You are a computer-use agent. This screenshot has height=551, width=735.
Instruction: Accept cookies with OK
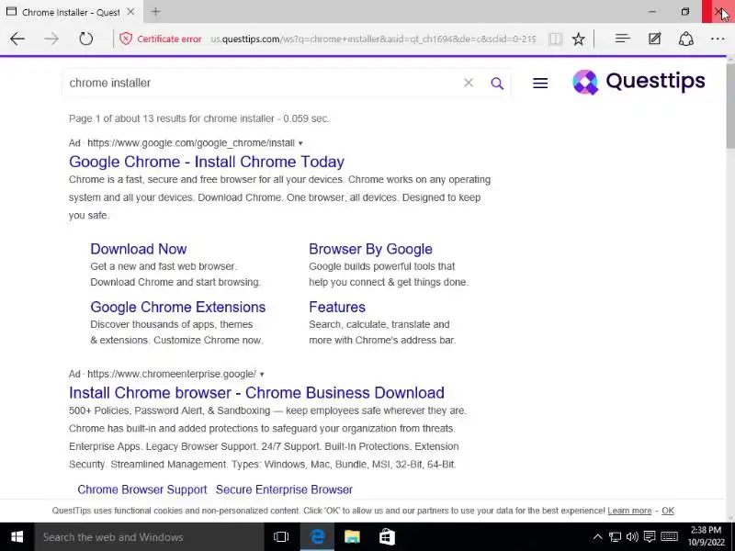pos(668,511)
